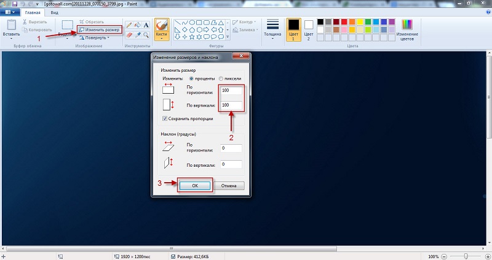Image resolution: width=492 pixels, height=260 pixels.
Task: Choose the Right arrow shape
Action: tap(206, 29)
